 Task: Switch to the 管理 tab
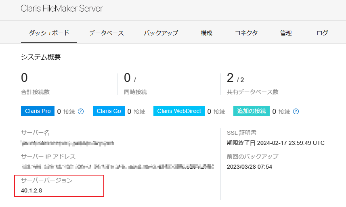(x=286, y=33)
